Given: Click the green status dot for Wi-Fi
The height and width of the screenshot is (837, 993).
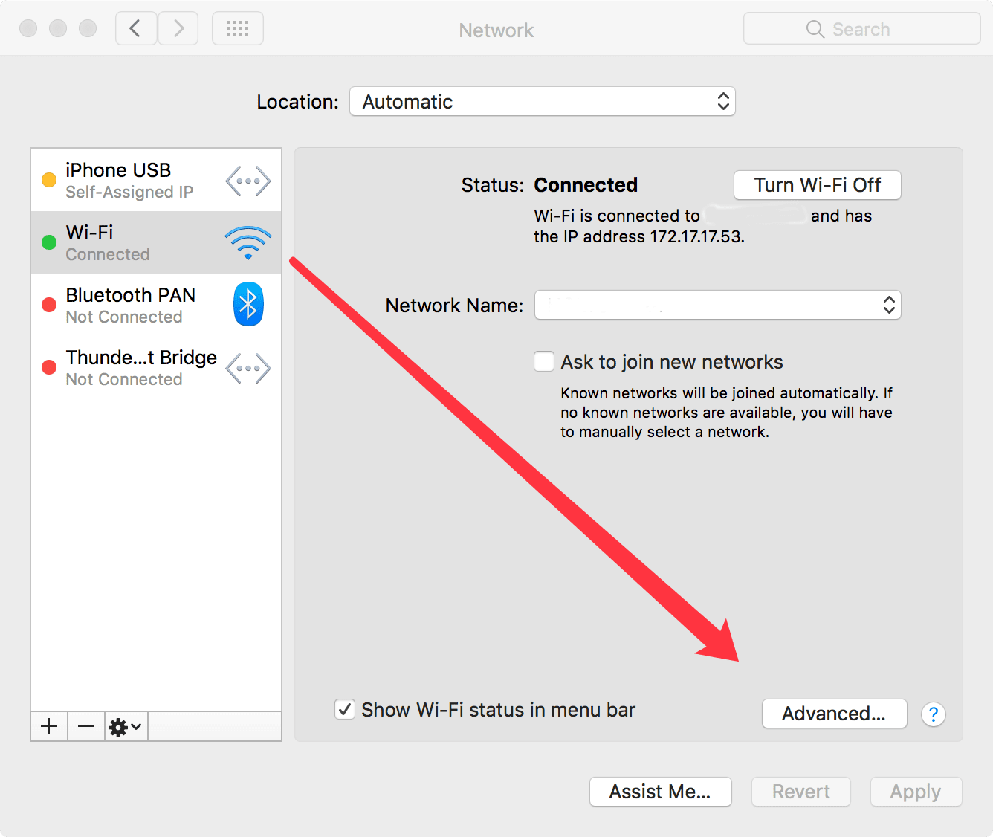Looking at the screenshot, I should click(49, 242).
